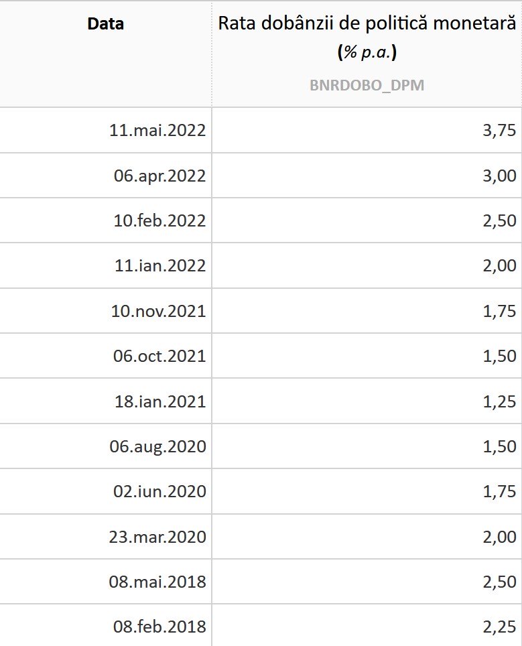Viewport: 522px width, 646px height.
Task: Click the Data column header
Action: (106, 25)
